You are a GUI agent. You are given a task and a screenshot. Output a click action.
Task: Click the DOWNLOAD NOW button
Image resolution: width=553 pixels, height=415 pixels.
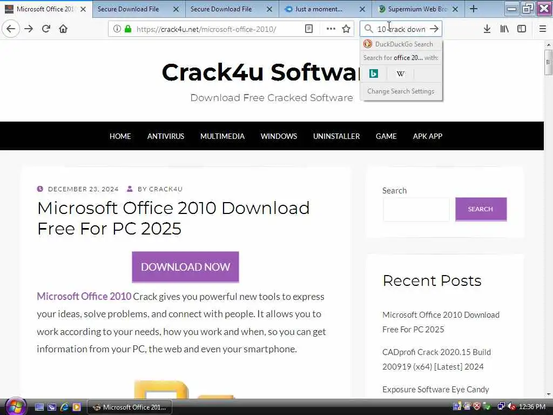click(x=186, y=267)
